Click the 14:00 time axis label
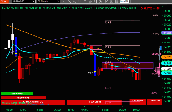This screenshot has width=172, height=112. coord(85,110)
